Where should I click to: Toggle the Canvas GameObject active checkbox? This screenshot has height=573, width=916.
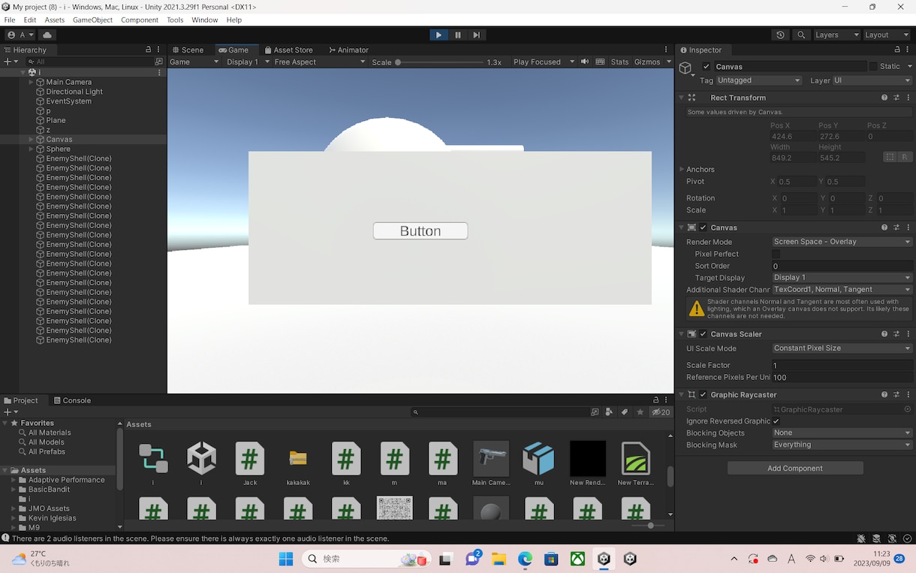coord(706,66)
